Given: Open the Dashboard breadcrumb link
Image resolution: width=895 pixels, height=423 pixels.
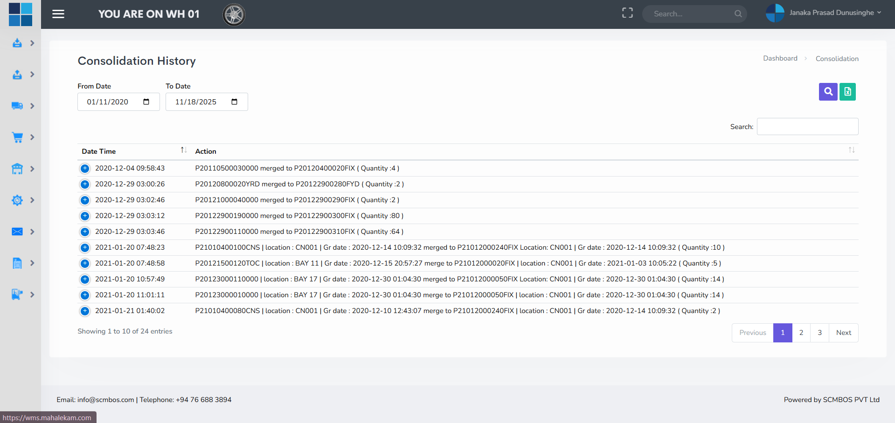Looking at the screenshot, I should click(x=780, y=58).
